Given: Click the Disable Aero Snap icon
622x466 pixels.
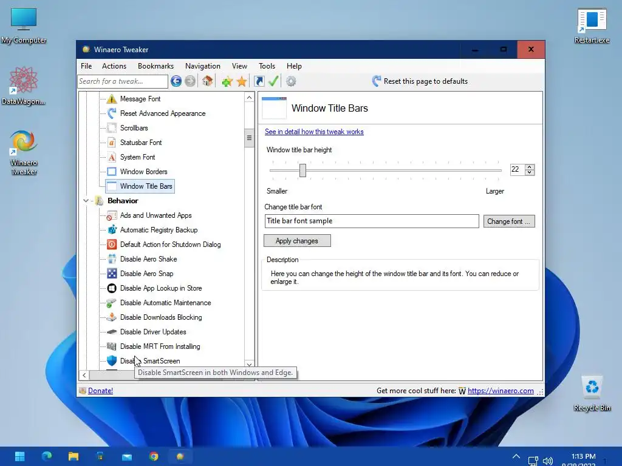Looking at the screenshot, I should pos(112,274).
